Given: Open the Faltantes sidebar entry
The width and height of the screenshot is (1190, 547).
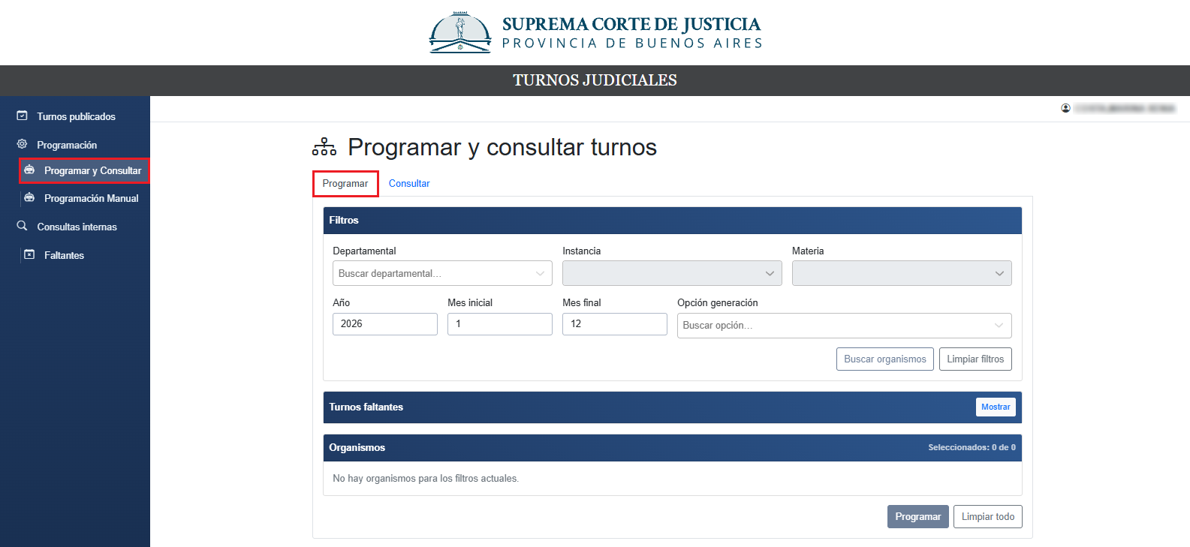Looking at the screenshot, I should coord(64,255).
